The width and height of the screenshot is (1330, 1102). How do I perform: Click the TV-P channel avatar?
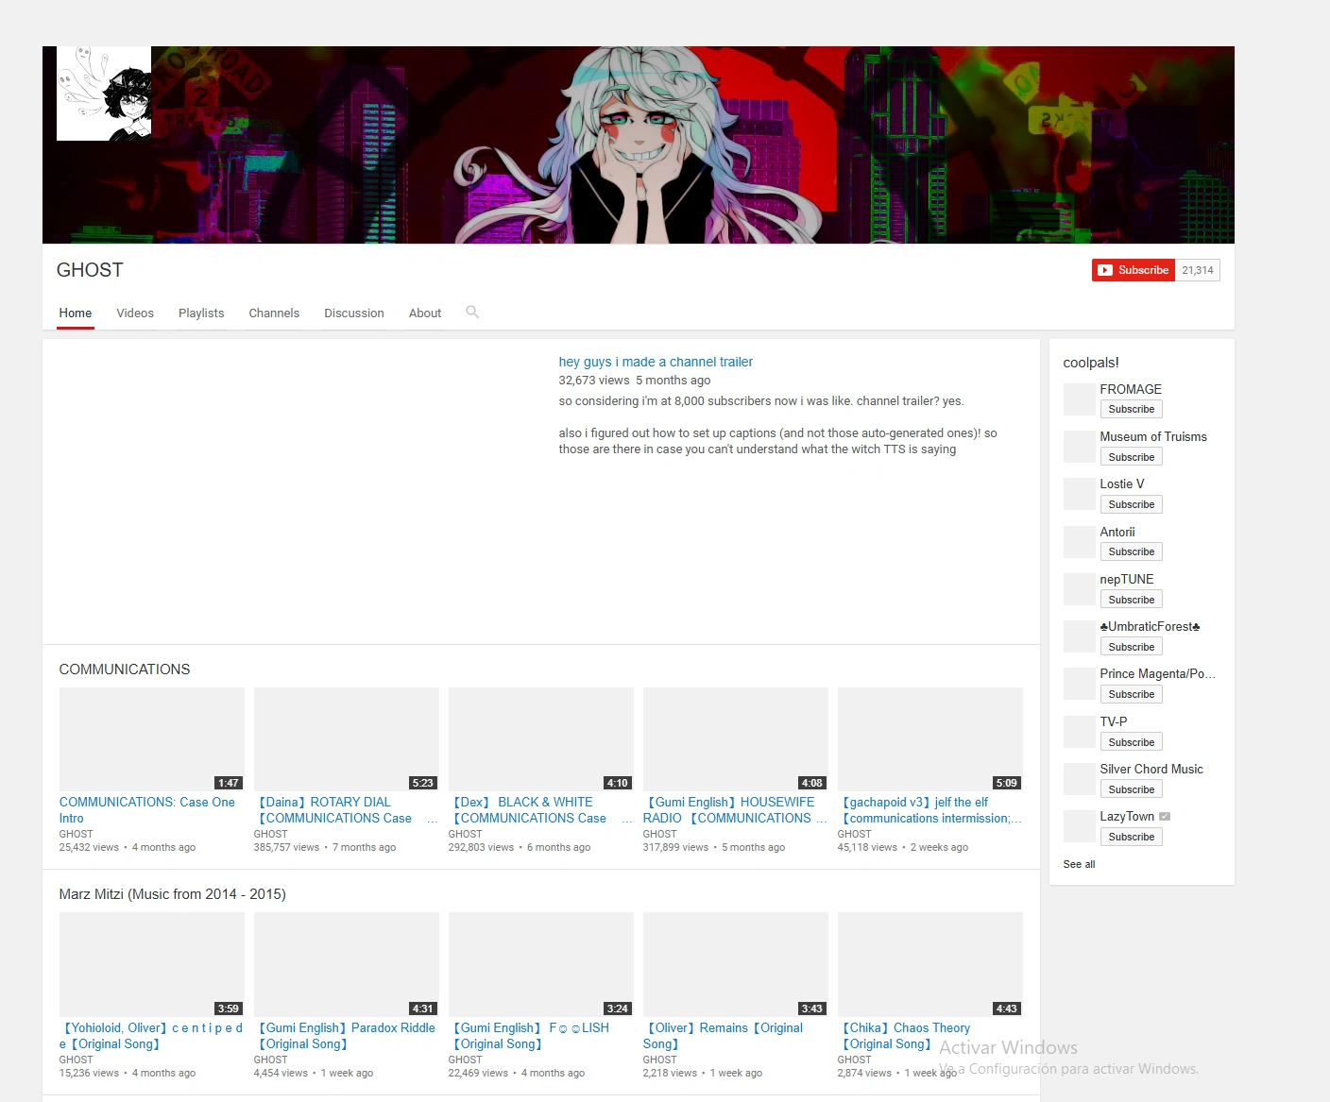(1079, 732)
